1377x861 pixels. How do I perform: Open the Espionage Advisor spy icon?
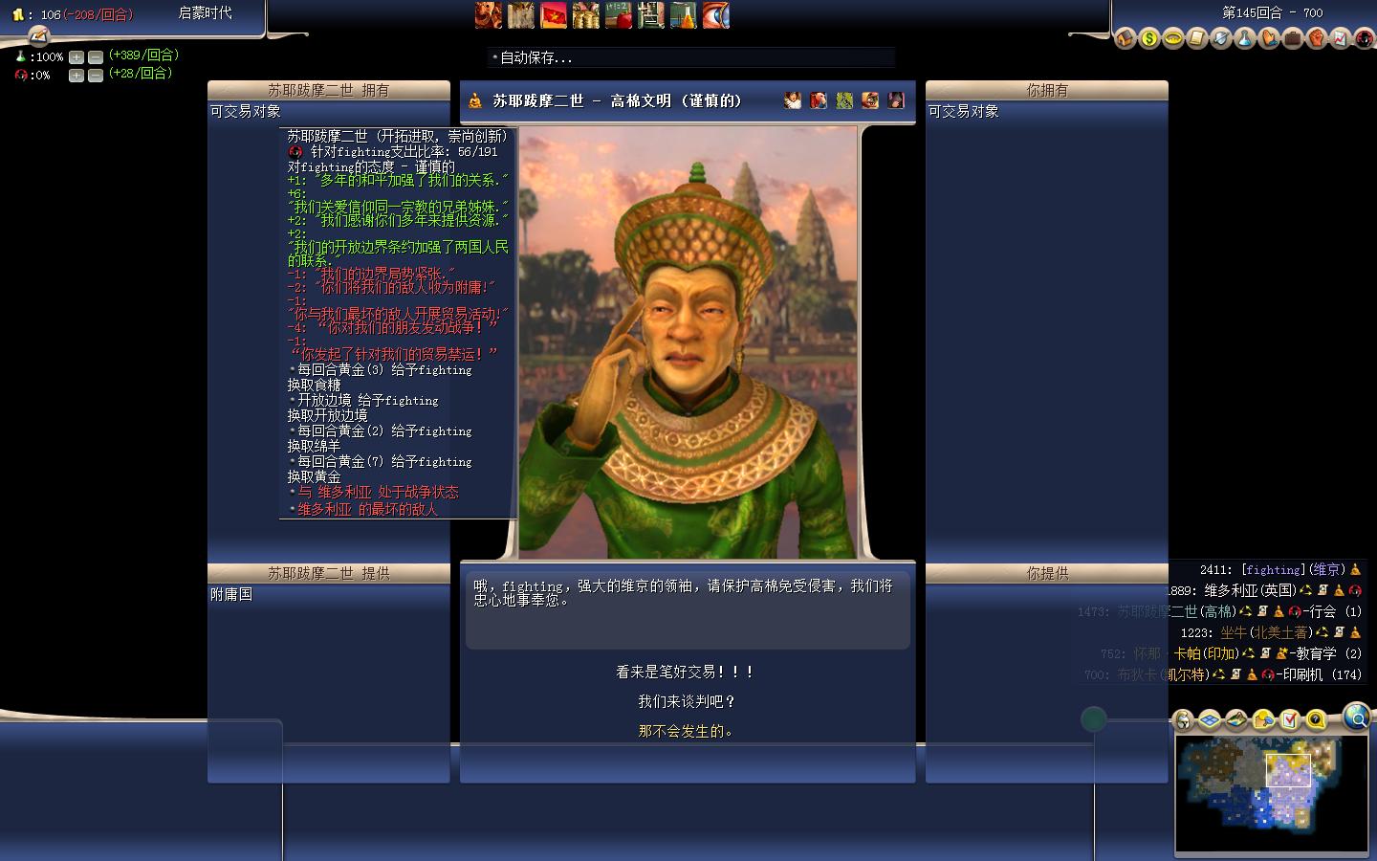[x=1365, y=38]
